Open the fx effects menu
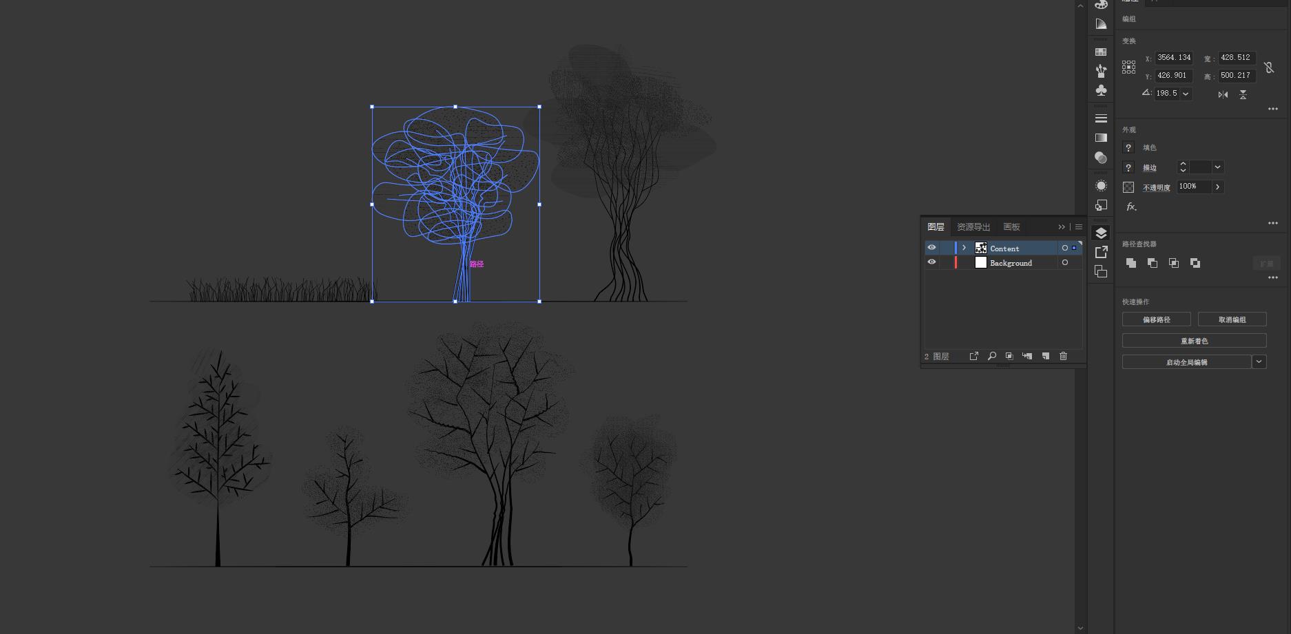1291x634 pixels. (x=1130, y=207)
